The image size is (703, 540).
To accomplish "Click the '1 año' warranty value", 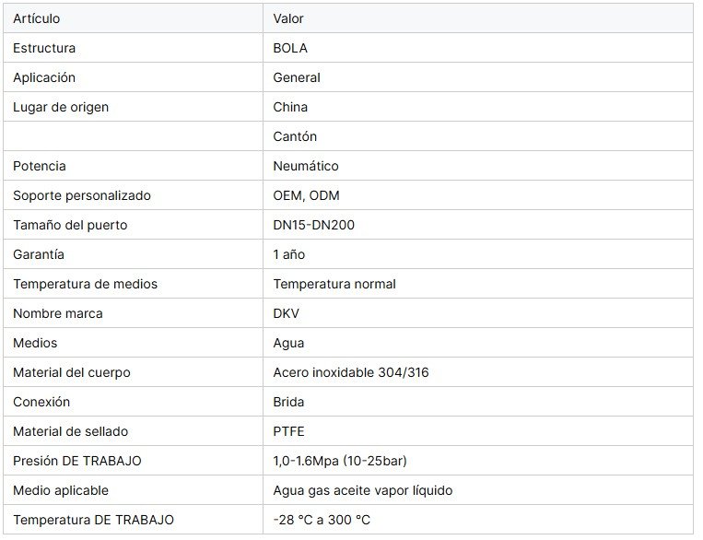I will point(289,254).
